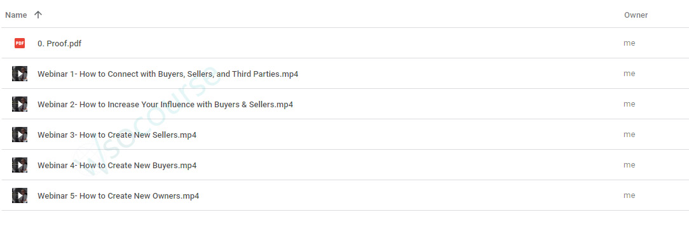Click the Webinar 3 video play icon
Screen dimensions: 689x231
click(20, 135)
